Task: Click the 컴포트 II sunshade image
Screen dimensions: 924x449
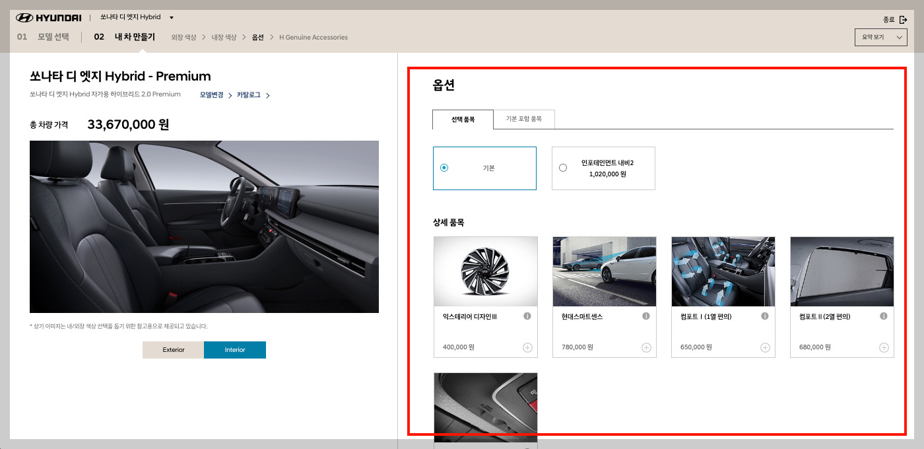Action: point(842,271)
